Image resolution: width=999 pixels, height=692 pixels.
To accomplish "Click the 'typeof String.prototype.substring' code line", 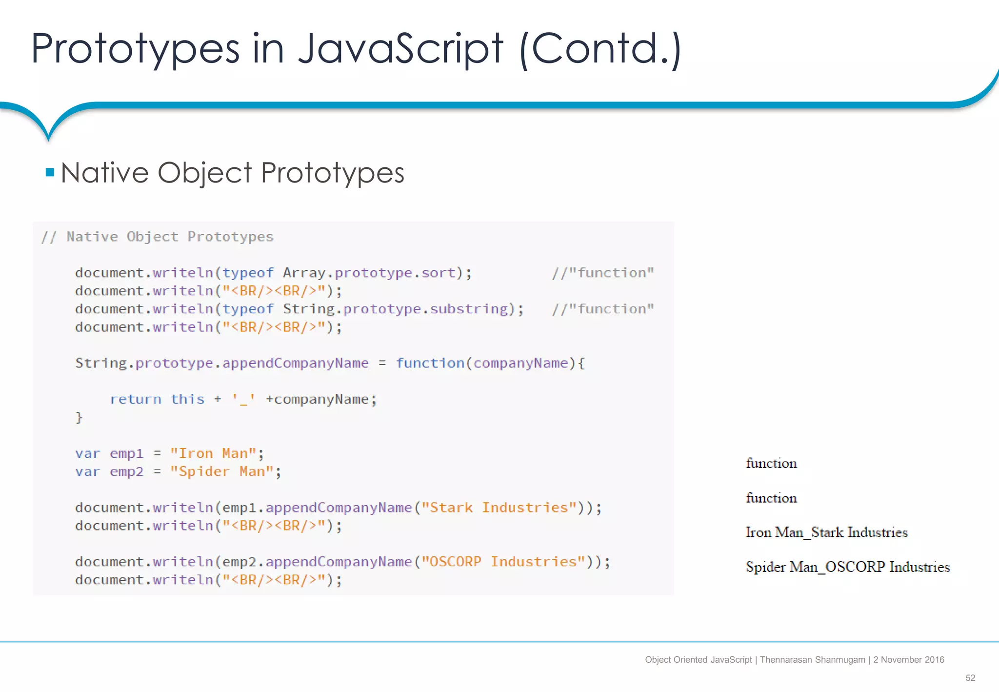I will [x=300, y=309].
